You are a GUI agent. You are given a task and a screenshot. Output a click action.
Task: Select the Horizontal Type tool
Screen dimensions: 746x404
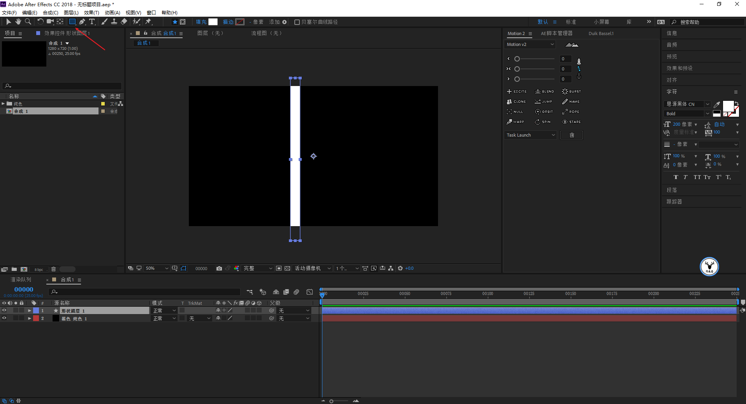click(x=92, y=22)
